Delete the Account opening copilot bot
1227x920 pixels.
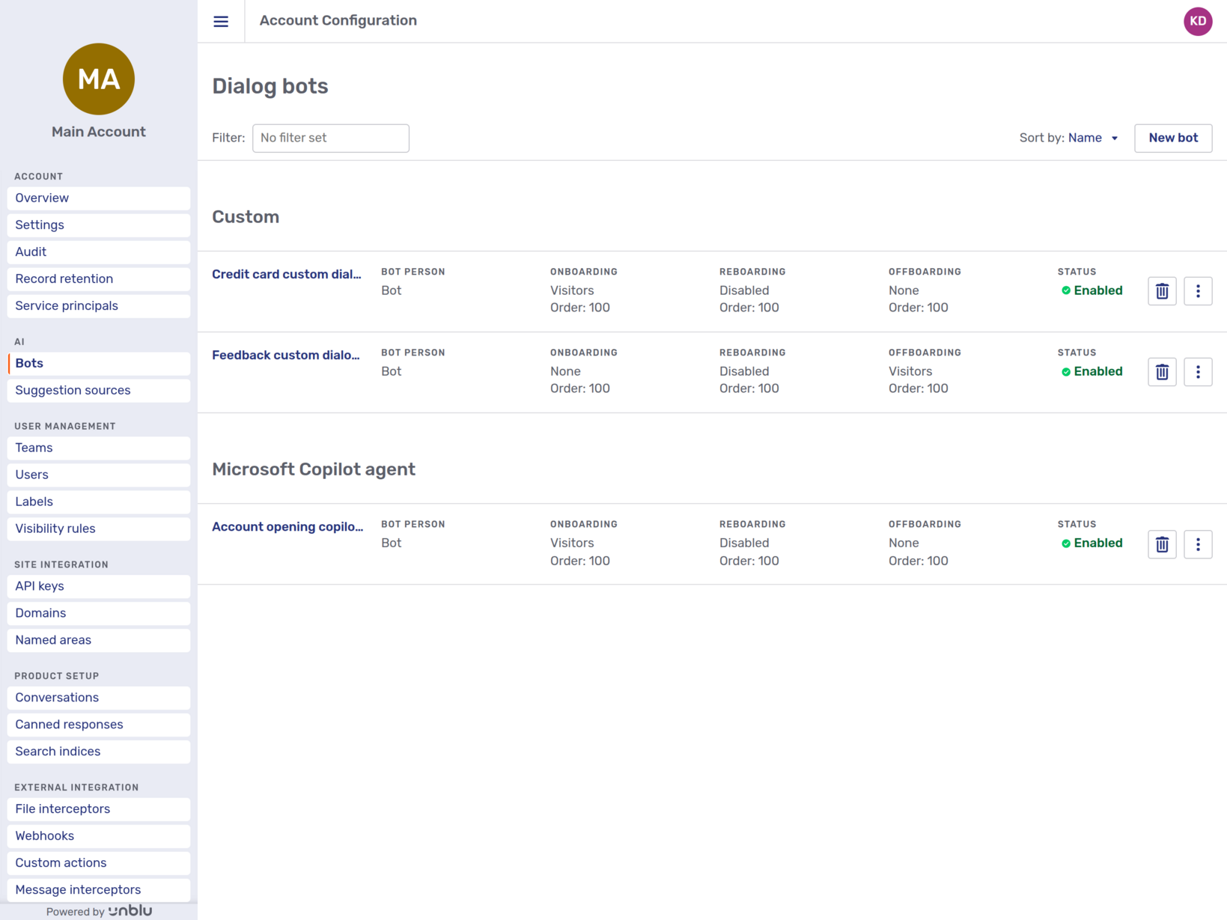tap(1161, 544)
